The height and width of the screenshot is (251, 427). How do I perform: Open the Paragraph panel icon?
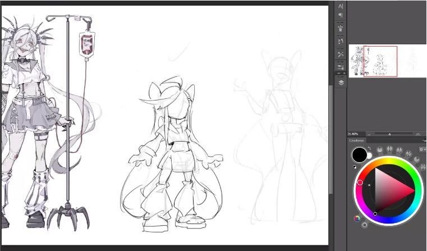(x=341, y=15)
